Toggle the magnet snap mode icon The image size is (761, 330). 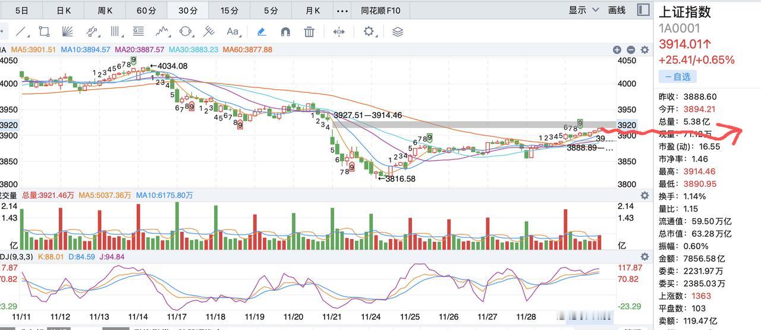[285, 32]
